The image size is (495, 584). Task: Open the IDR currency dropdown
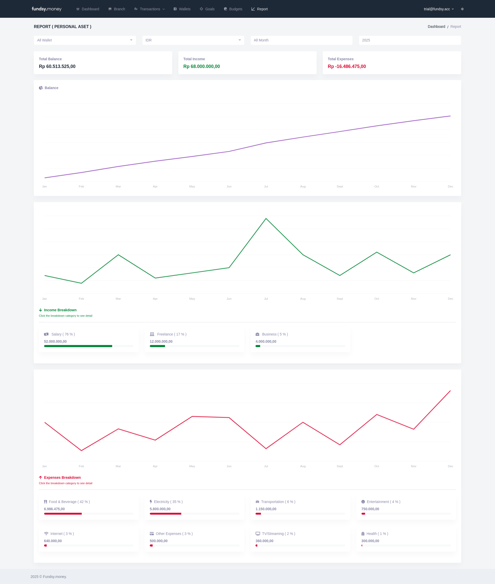(x=193, y=40)
